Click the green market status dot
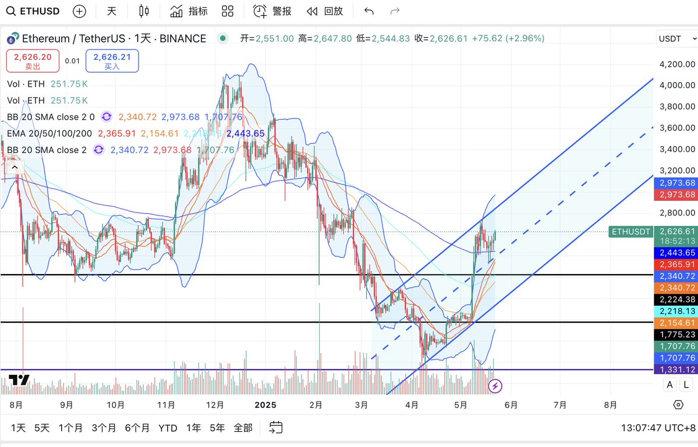 pos(222,38)
